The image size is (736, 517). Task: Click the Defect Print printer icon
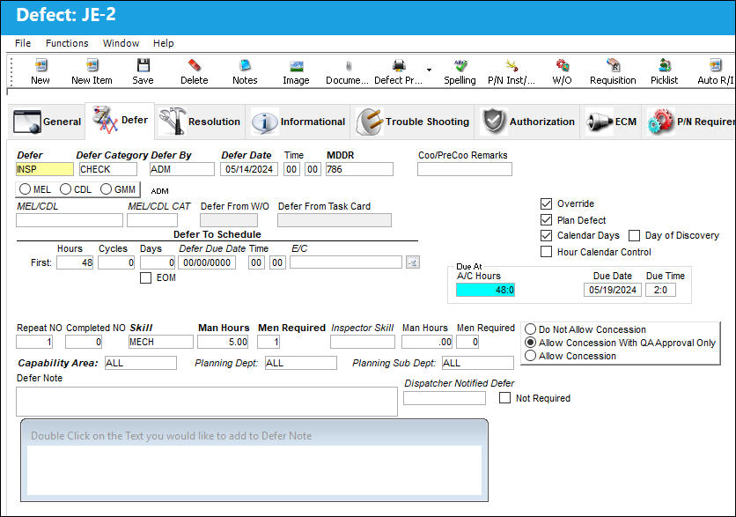[x=399, y=65]
